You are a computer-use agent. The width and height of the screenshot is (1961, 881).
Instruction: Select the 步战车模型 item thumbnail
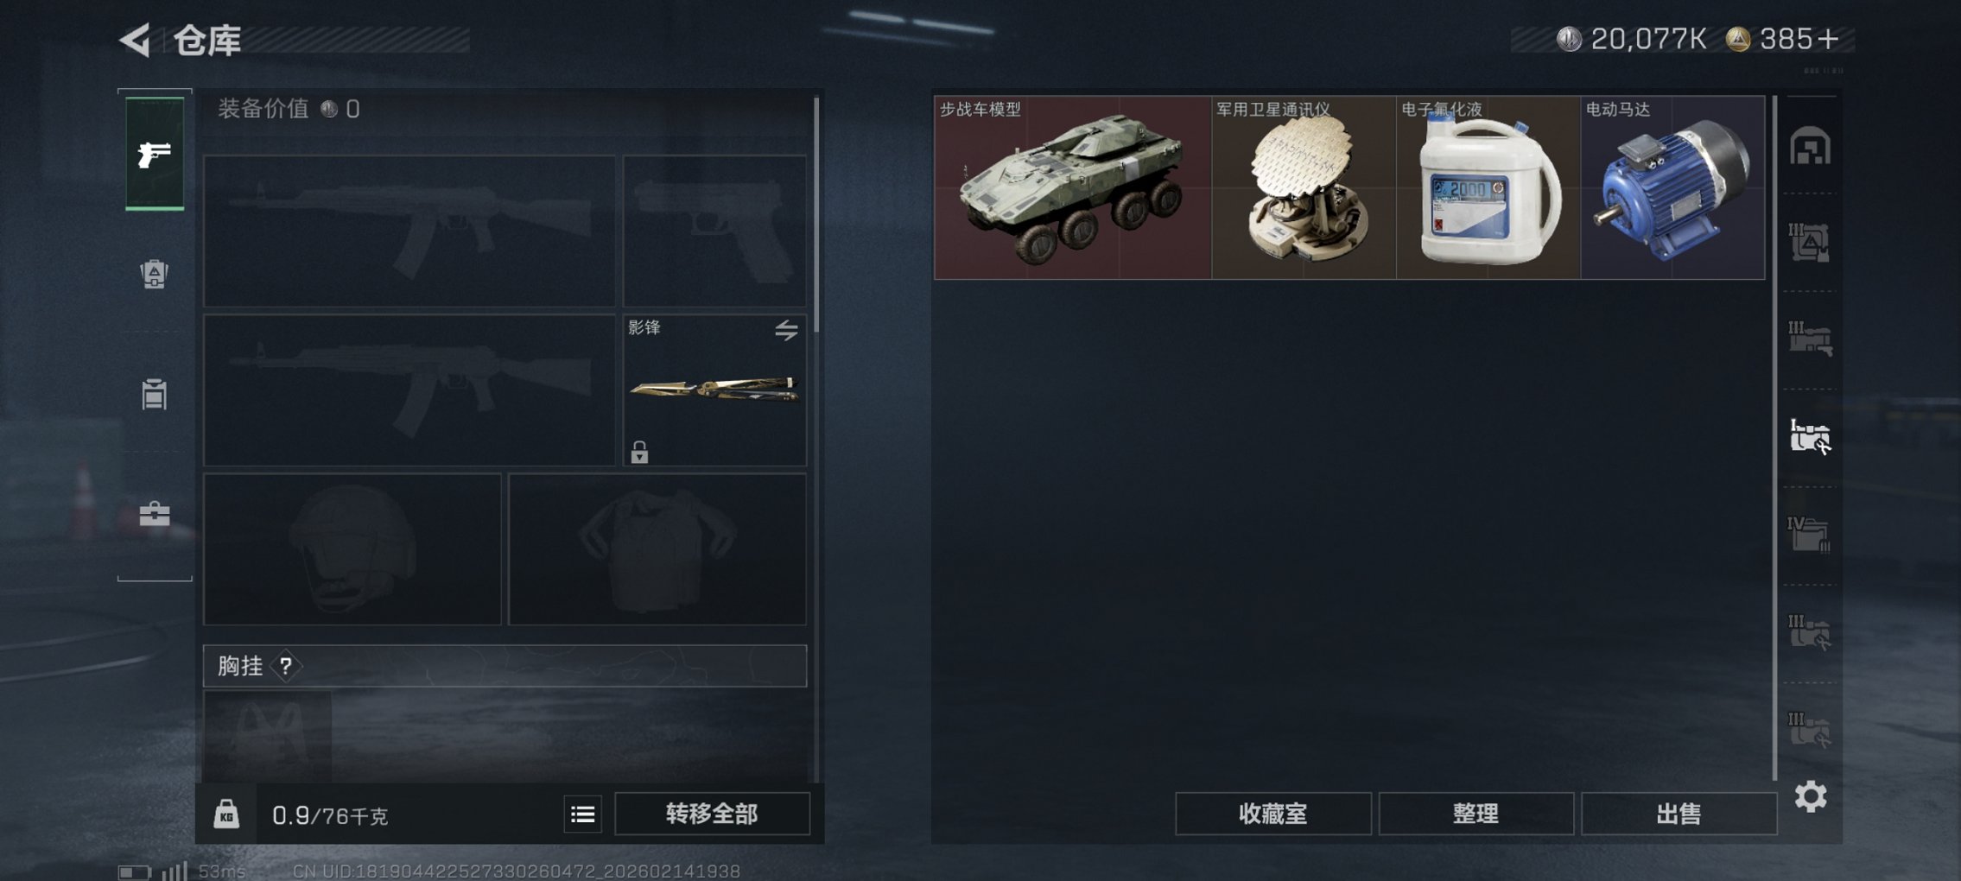[1072, 187]
